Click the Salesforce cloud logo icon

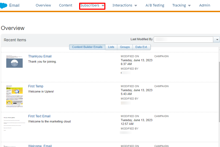4,5
